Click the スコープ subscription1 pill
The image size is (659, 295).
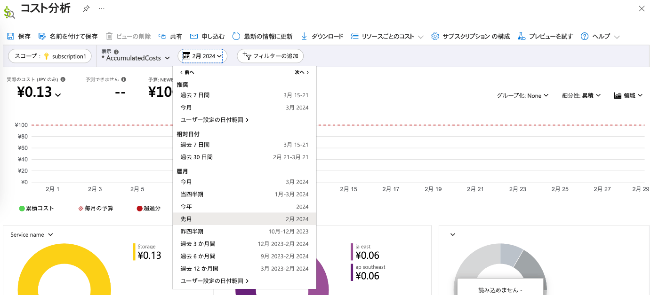click(x=50, y=56)
